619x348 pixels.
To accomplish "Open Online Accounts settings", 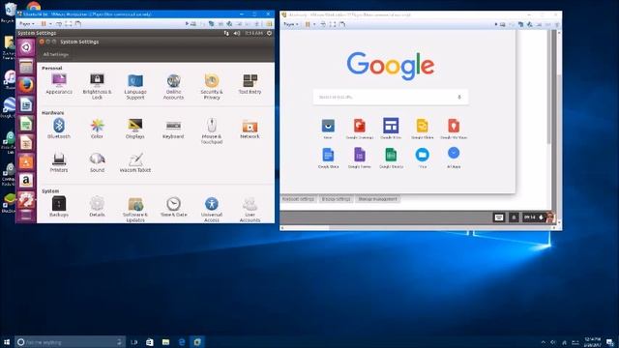I will [x=173, y=86].
